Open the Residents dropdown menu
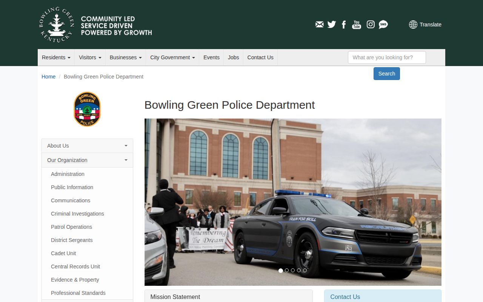 [56, 57]
